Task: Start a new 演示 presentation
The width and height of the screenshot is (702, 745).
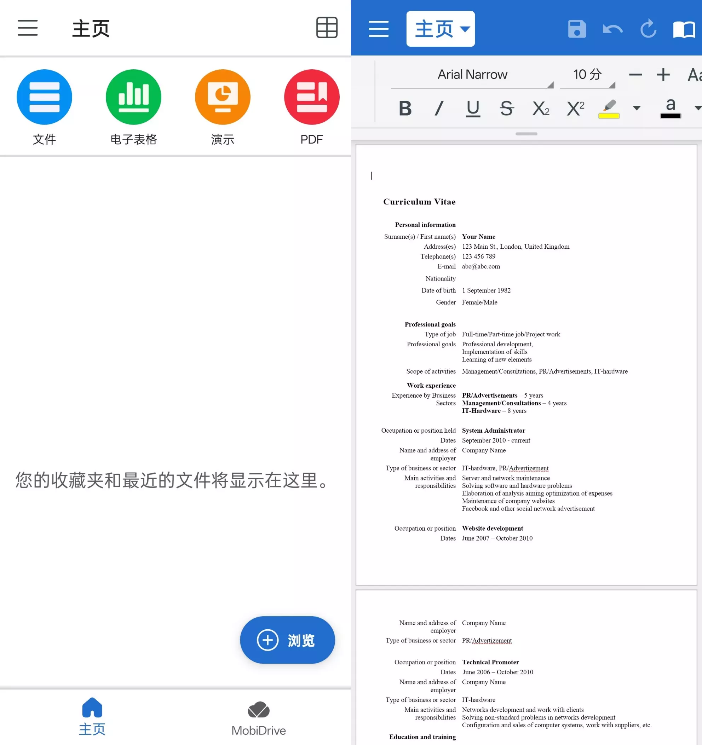Action: click(223, 97)
